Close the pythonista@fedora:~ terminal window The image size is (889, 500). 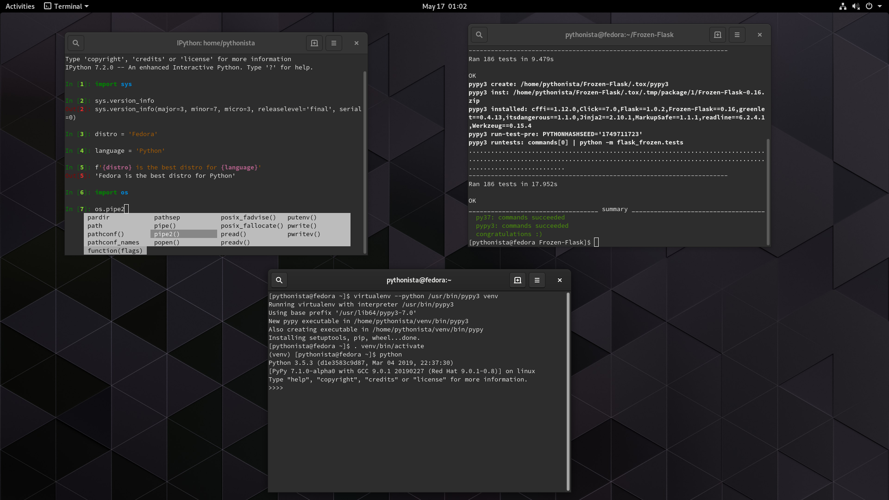pos(560,280)
